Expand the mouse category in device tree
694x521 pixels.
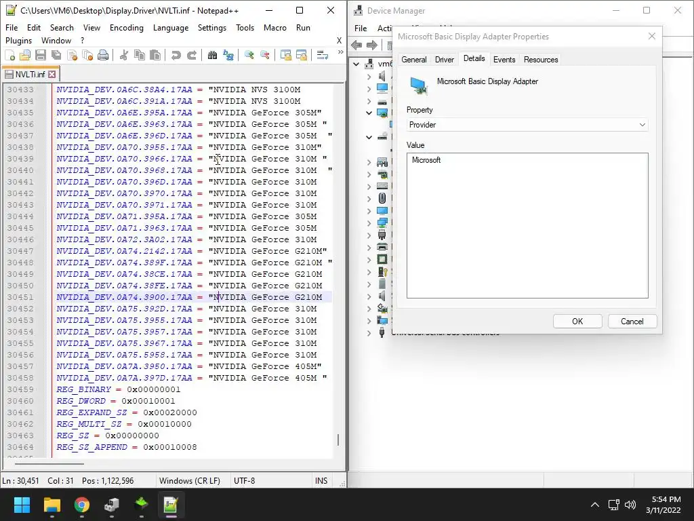369,199
